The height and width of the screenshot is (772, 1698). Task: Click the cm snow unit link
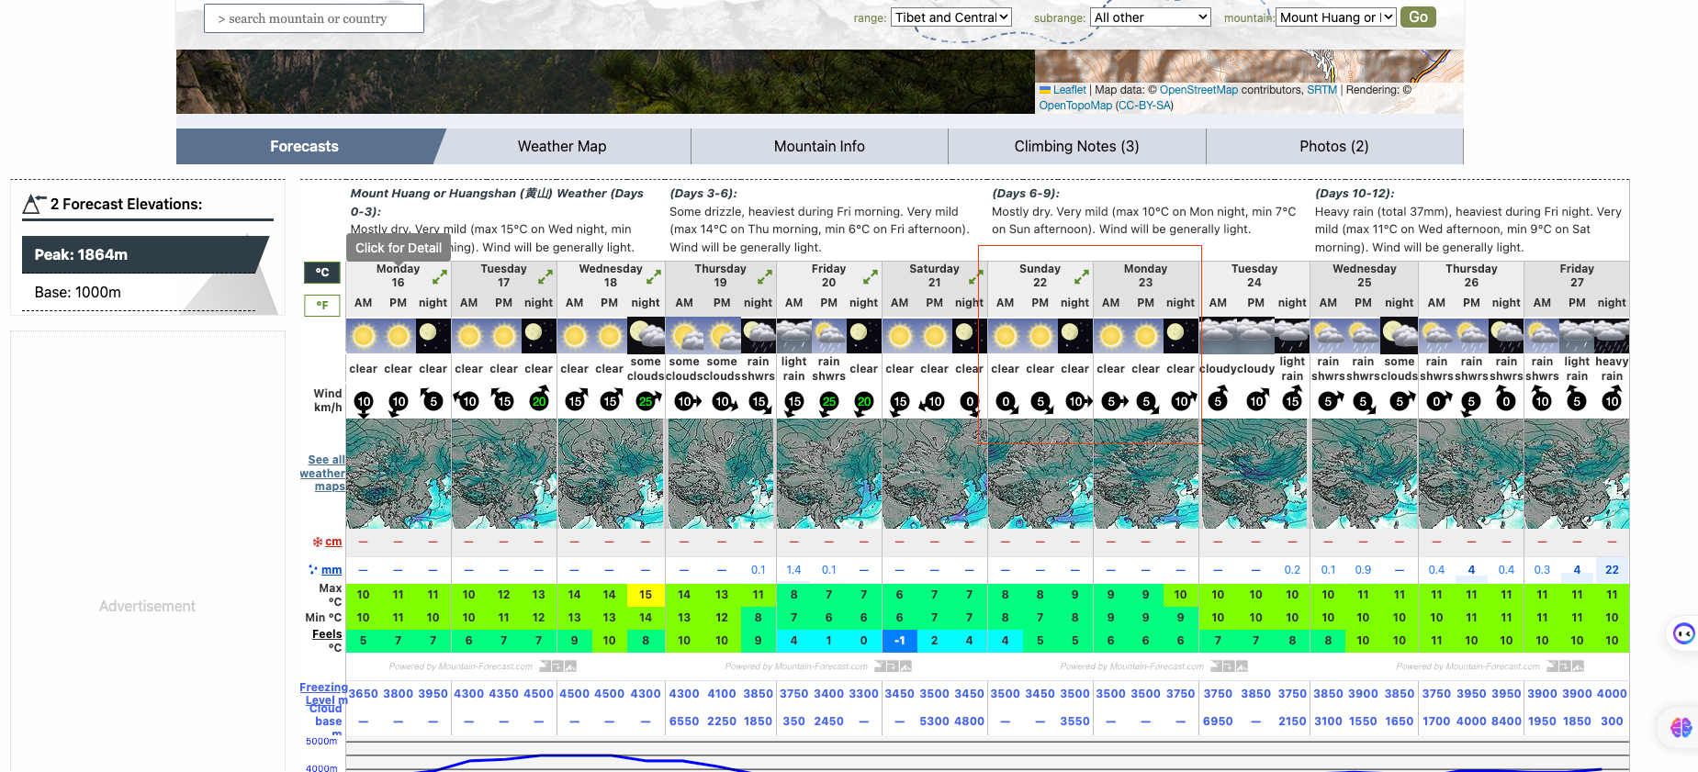(x=333, y=542)
